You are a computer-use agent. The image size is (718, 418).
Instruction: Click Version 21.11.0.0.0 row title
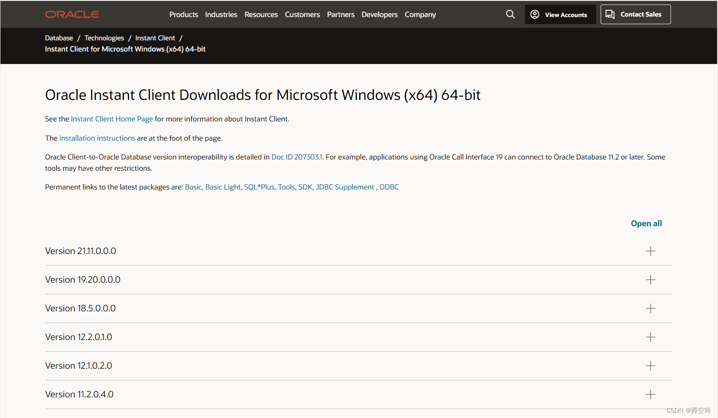click(81, 251)
